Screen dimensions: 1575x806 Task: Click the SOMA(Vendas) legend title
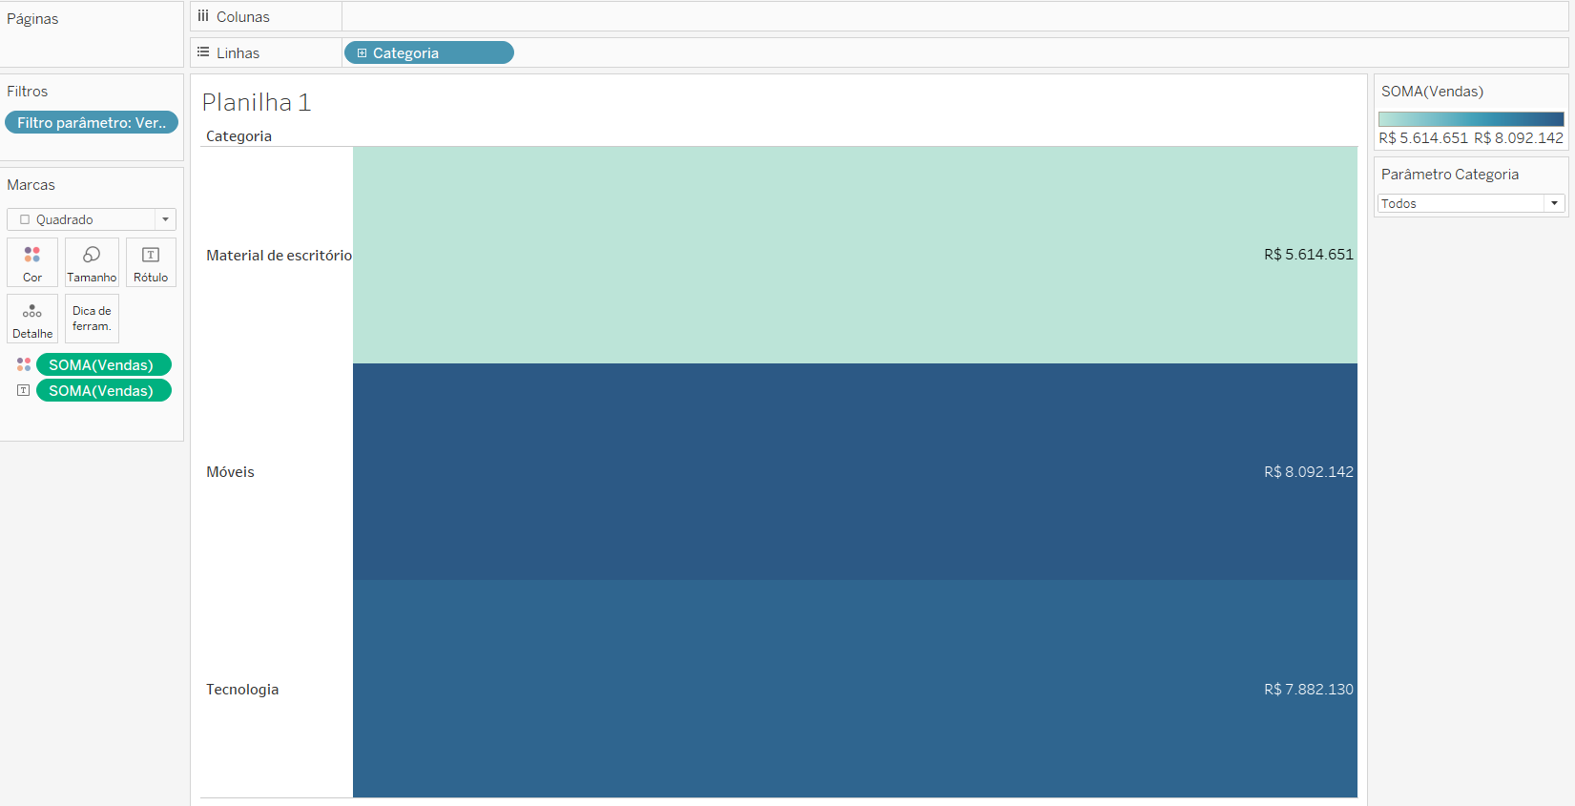tap(1432, 92)
